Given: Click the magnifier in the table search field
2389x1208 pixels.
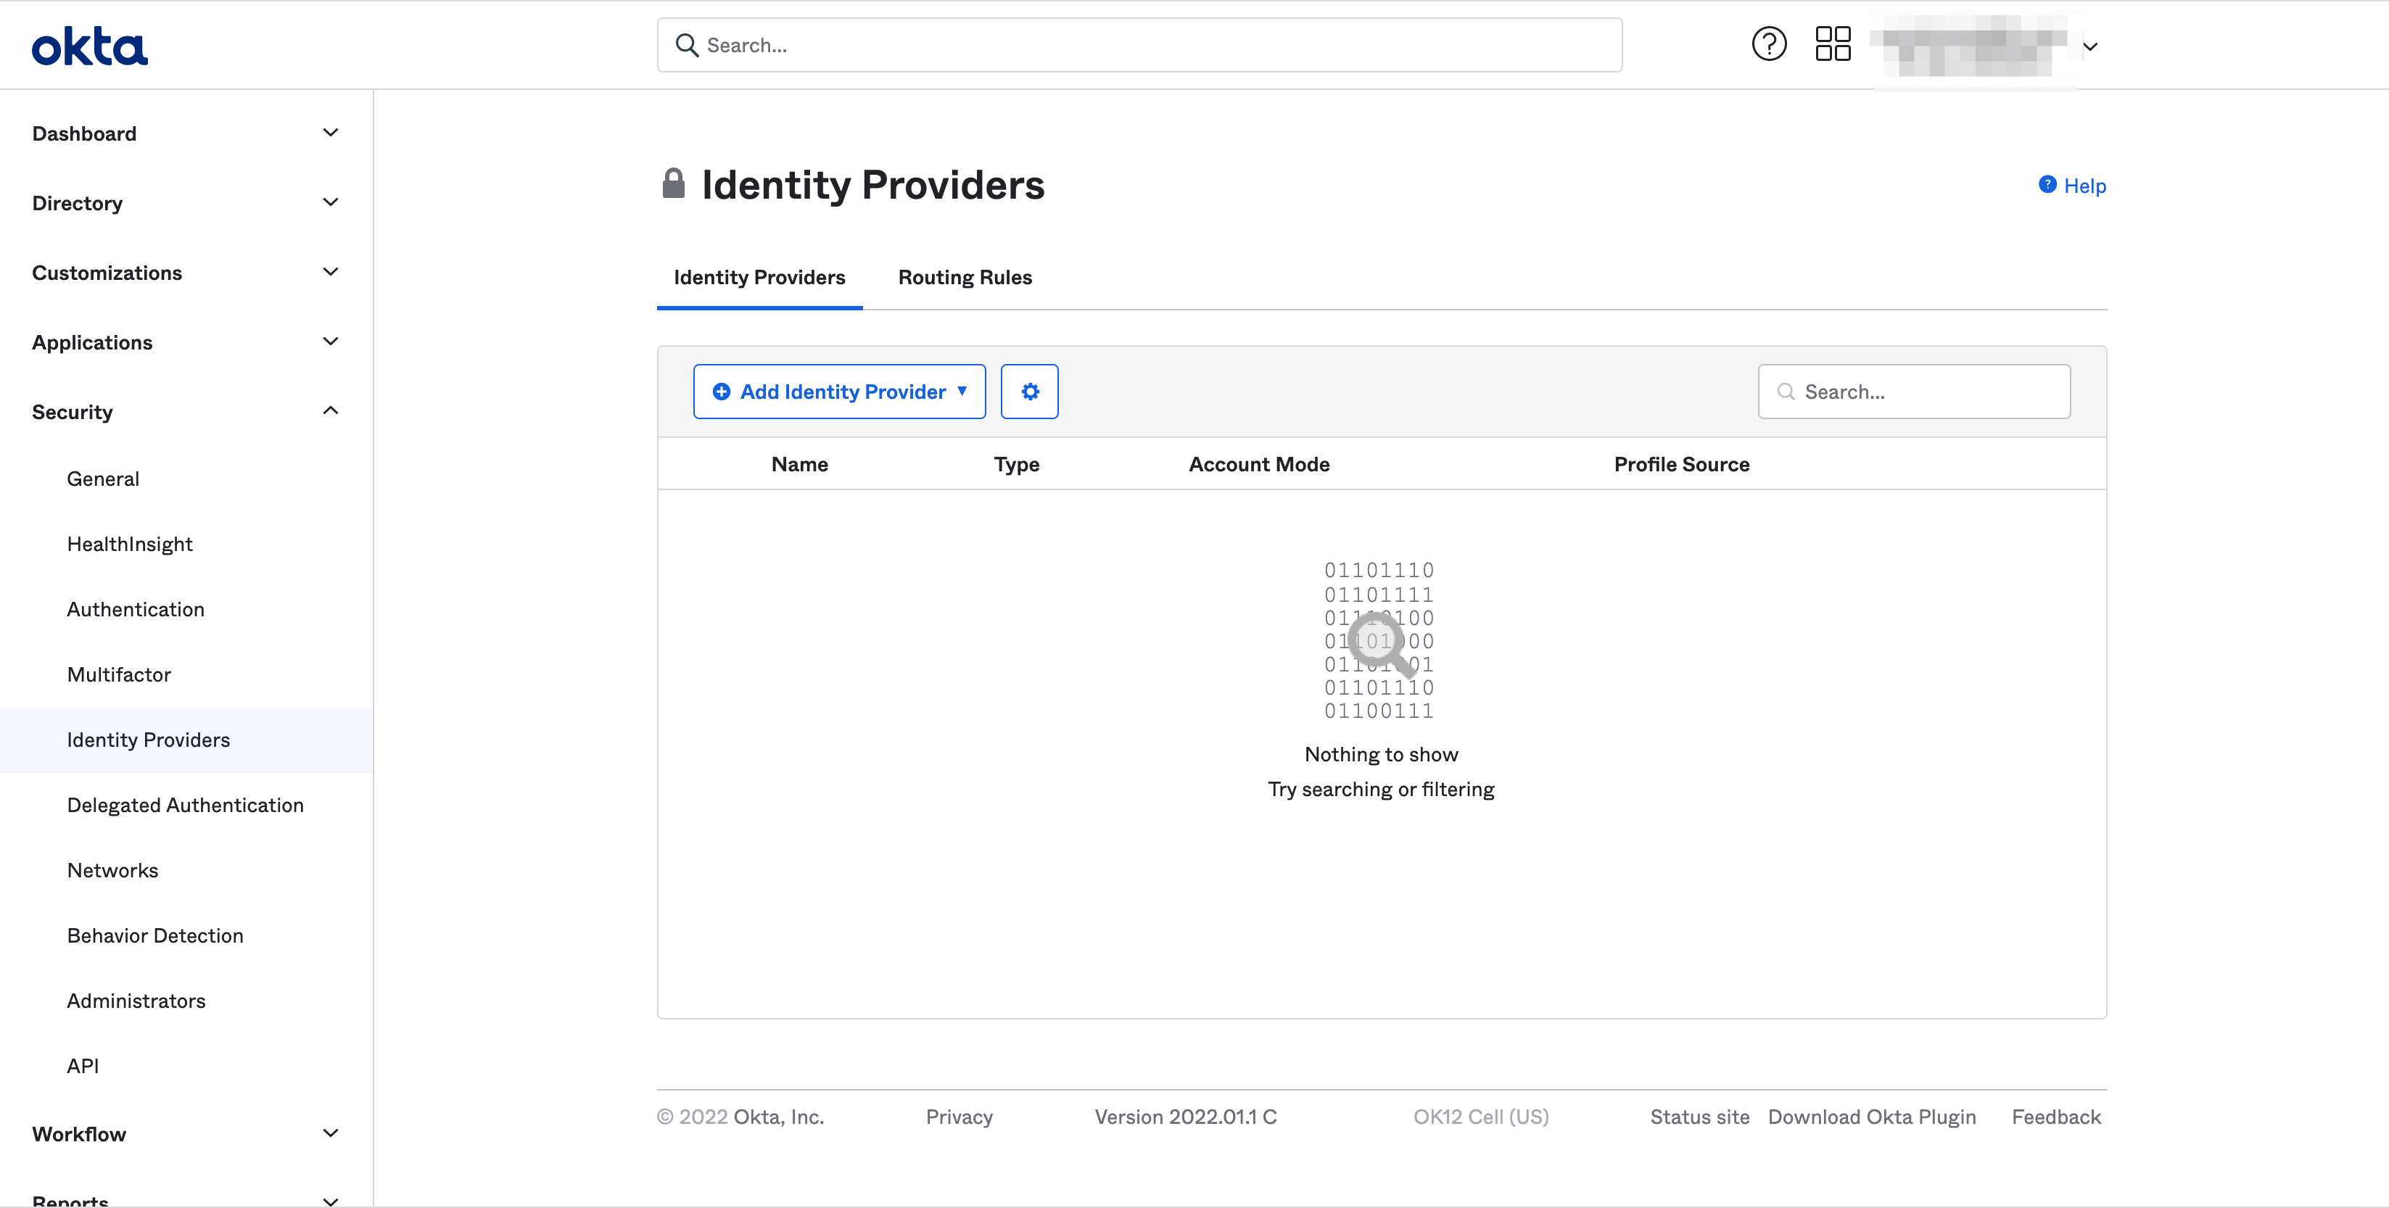Looking at the screenshot, I should pyautogui.click(x=1786, y=392).
